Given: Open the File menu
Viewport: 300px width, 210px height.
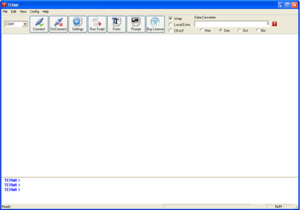Looking at the screenshot, I should pyautogui.click(x=5, y=11).
